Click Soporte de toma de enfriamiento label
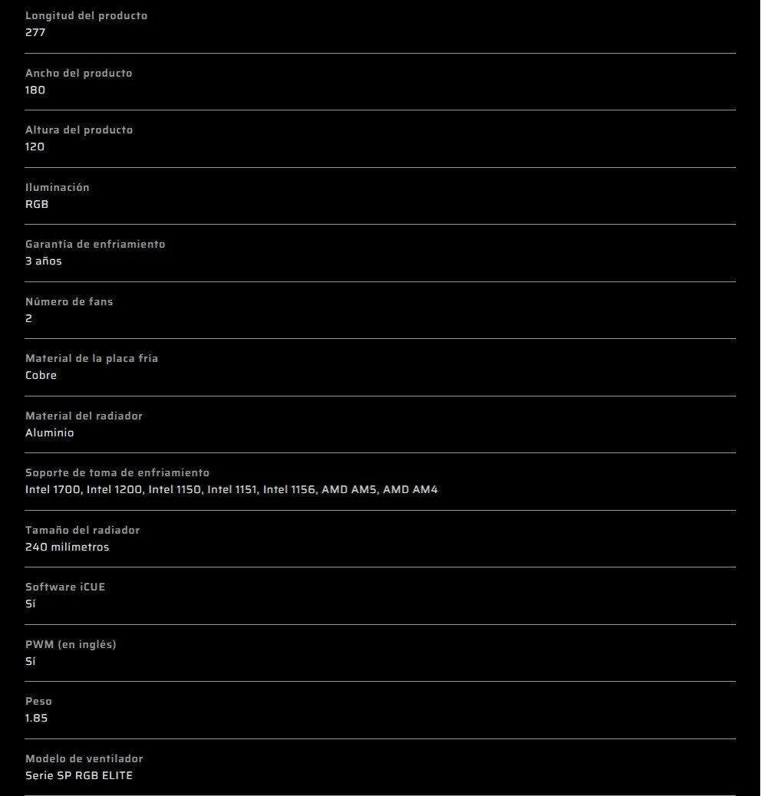This screenshot has width=761, height=796. [117, 472]
